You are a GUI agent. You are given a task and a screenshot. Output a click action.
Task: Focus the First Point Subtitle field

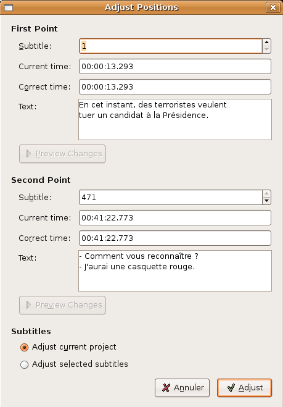pyautogui.click(x=171, y=46)
